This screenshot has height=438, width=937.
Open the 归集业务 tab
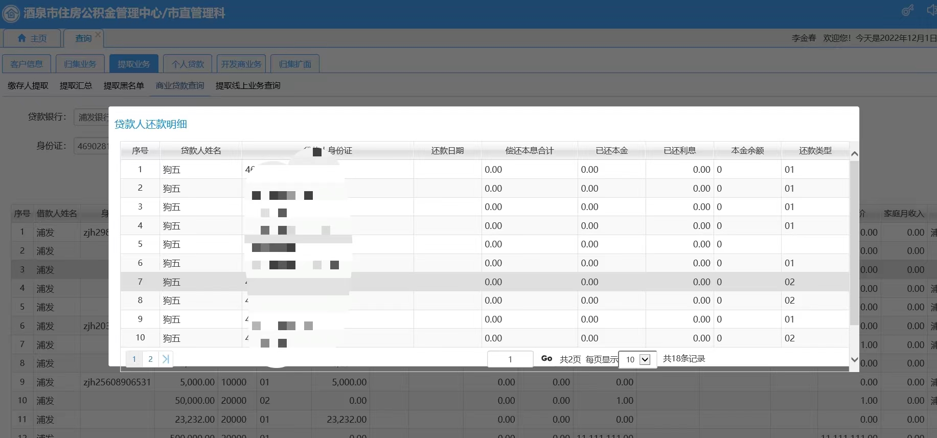pos(80,64)
